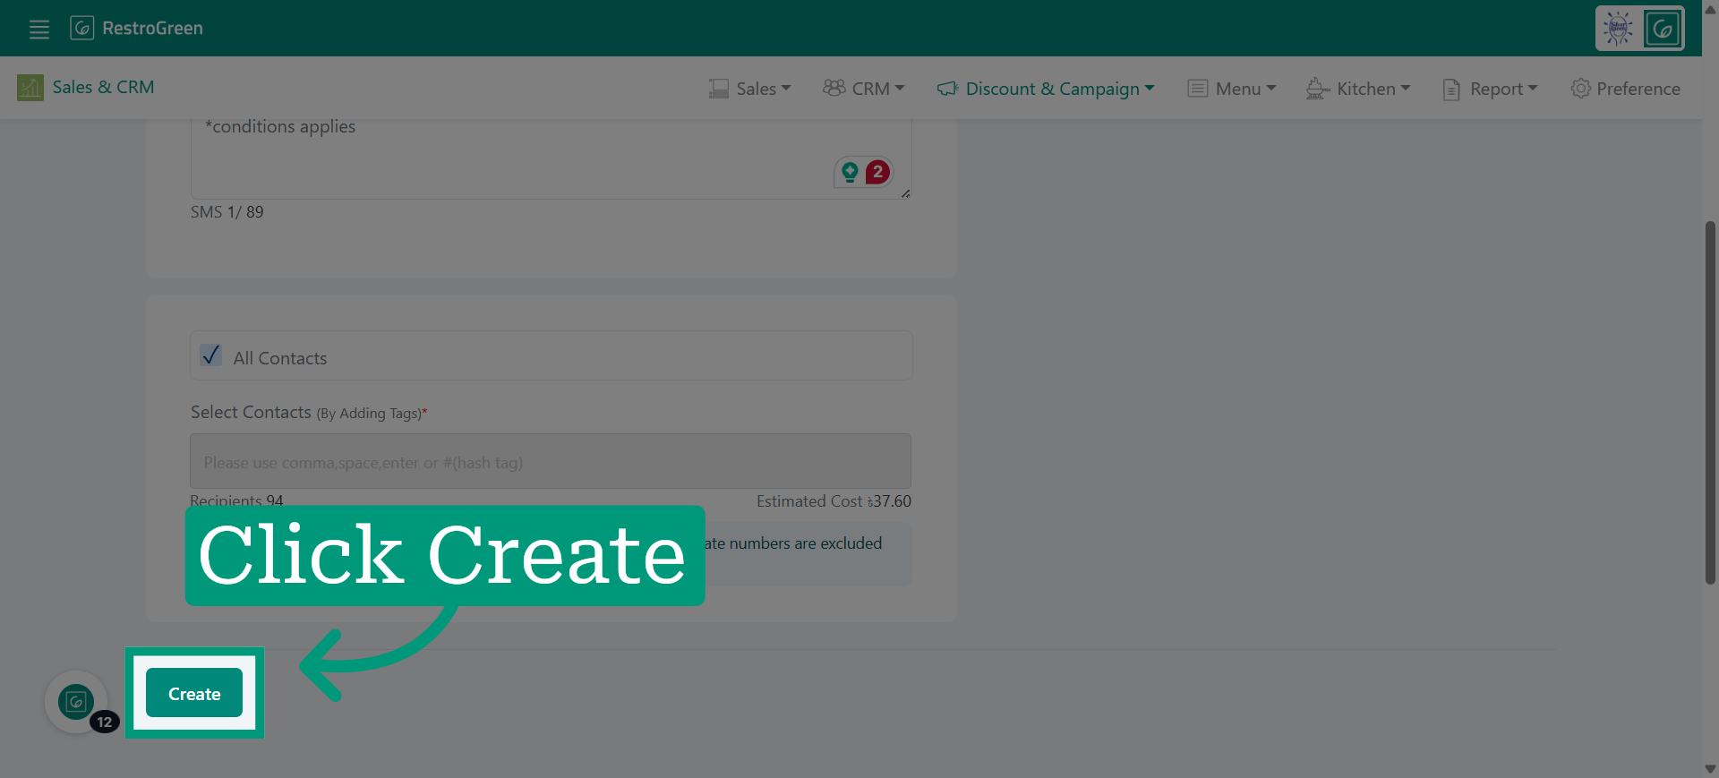1719x778 pixels.
Task: Open the hamburger sidebar menu
Action: pyautogui.click(x=39, y=29)
